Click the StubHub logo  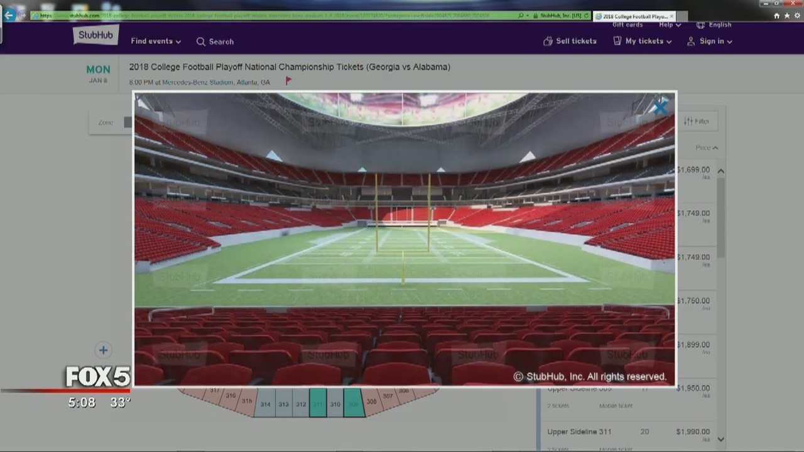click(95, 36)
